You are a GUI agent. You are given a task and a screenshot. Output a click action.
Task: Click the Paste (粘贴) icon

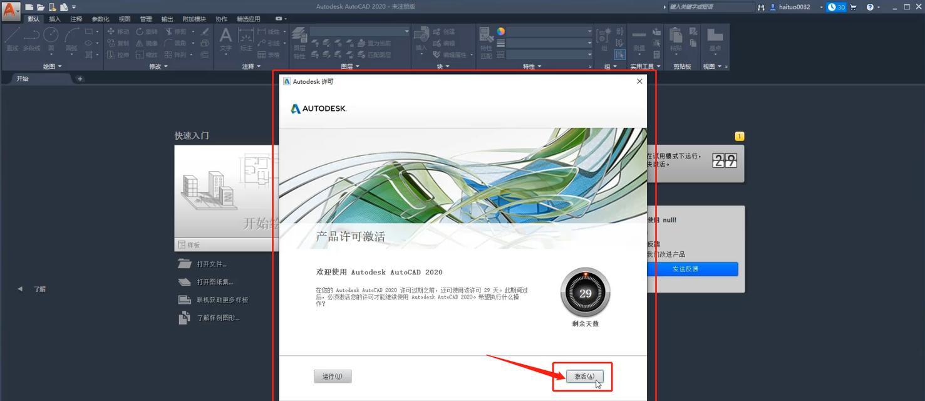click(x=676, y=39)
